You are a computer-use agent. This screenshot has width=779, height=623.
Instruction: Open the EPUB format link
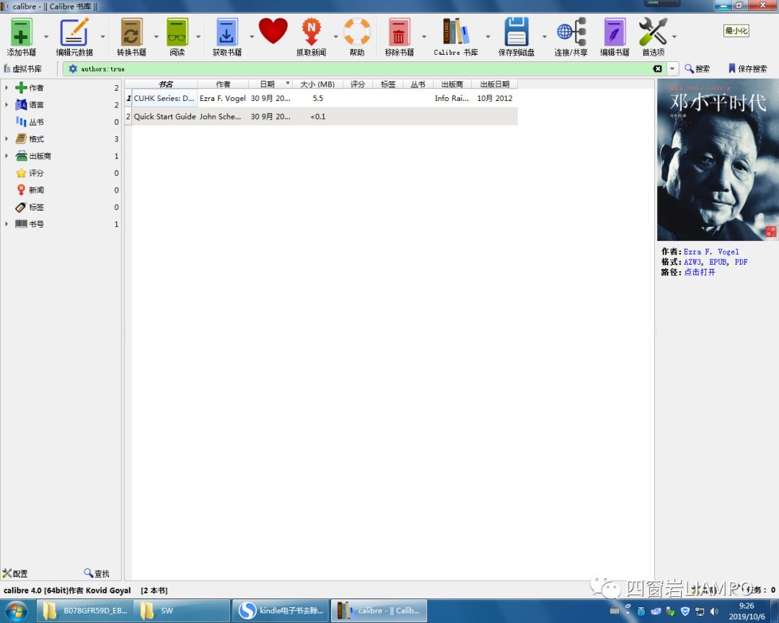[718, 262]
